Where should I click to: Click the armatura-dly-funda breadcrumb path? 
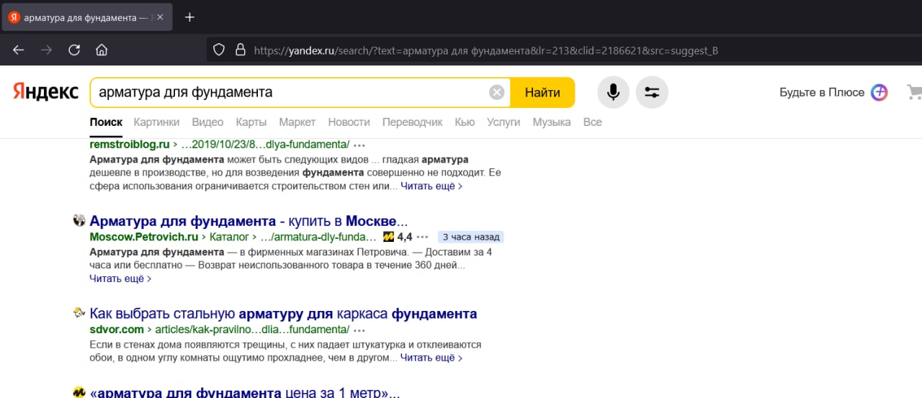(318, 236)
